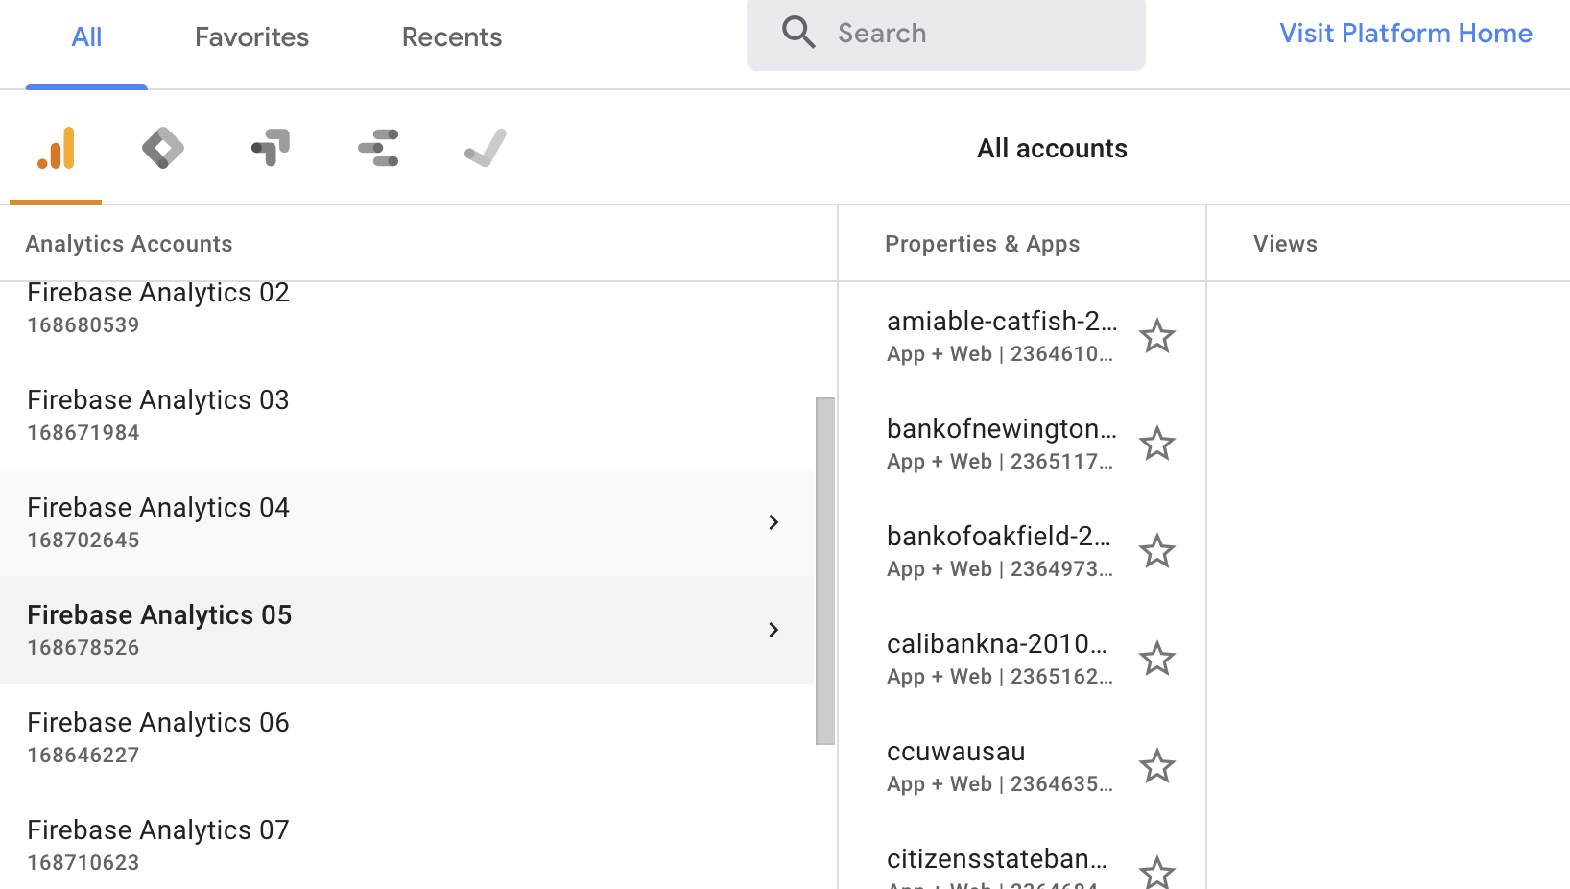Switch to the Favorites tab
Screen dimensions: 1570x889
pos(250,36)
